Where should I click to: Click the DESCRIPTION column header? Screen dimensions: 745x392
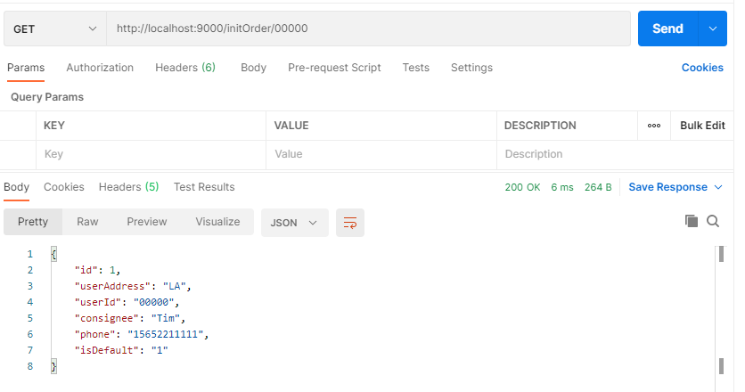(x=540, y=126)
